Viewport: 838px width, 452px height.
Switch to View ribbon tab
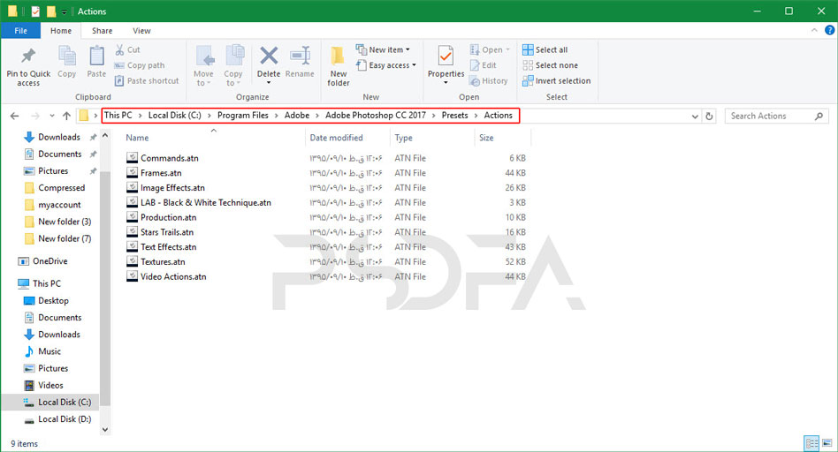click(x=141, y=30)
